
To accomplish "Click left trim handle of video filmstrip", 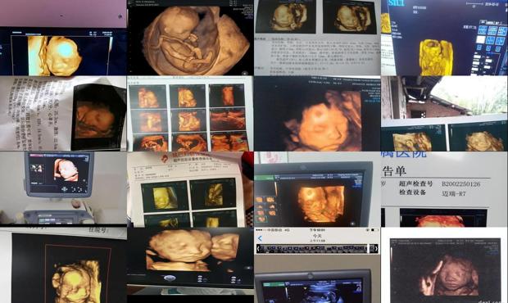I will pos(258,249).
